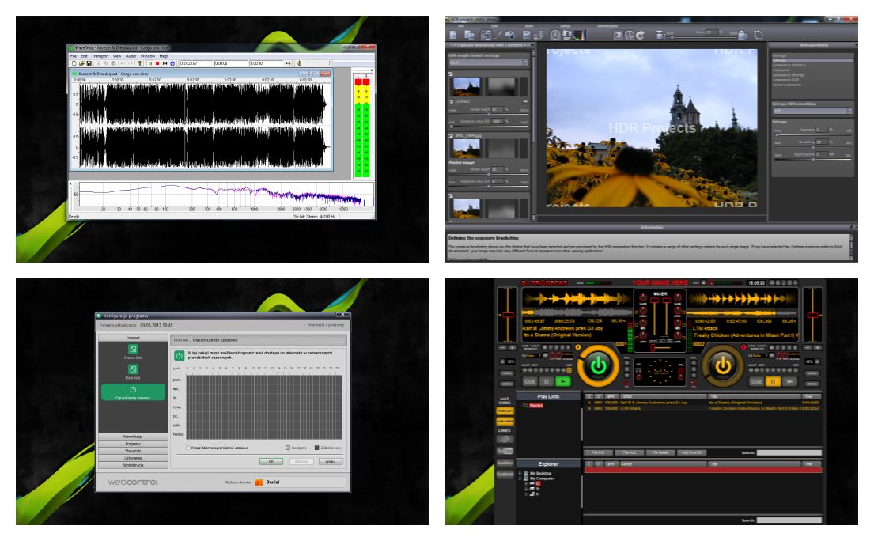874x541 pixels.
Task: Expand the Komunikacja section in webcontrol
Action: (133, 437)
